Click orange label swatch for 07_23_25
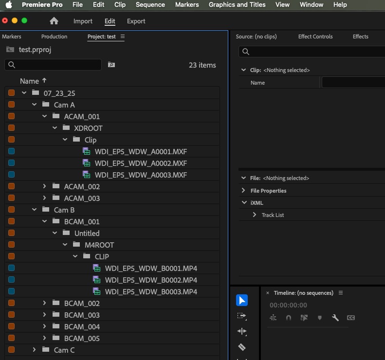385x360 pixels. (11, 93)
